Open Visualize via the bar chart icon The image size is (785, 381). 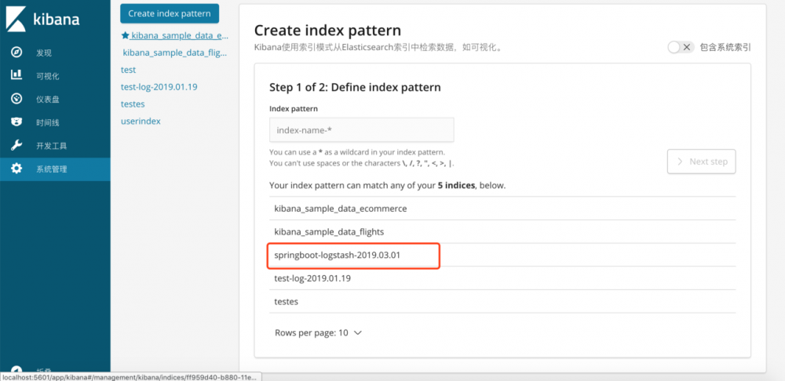[x=16, y=75]
